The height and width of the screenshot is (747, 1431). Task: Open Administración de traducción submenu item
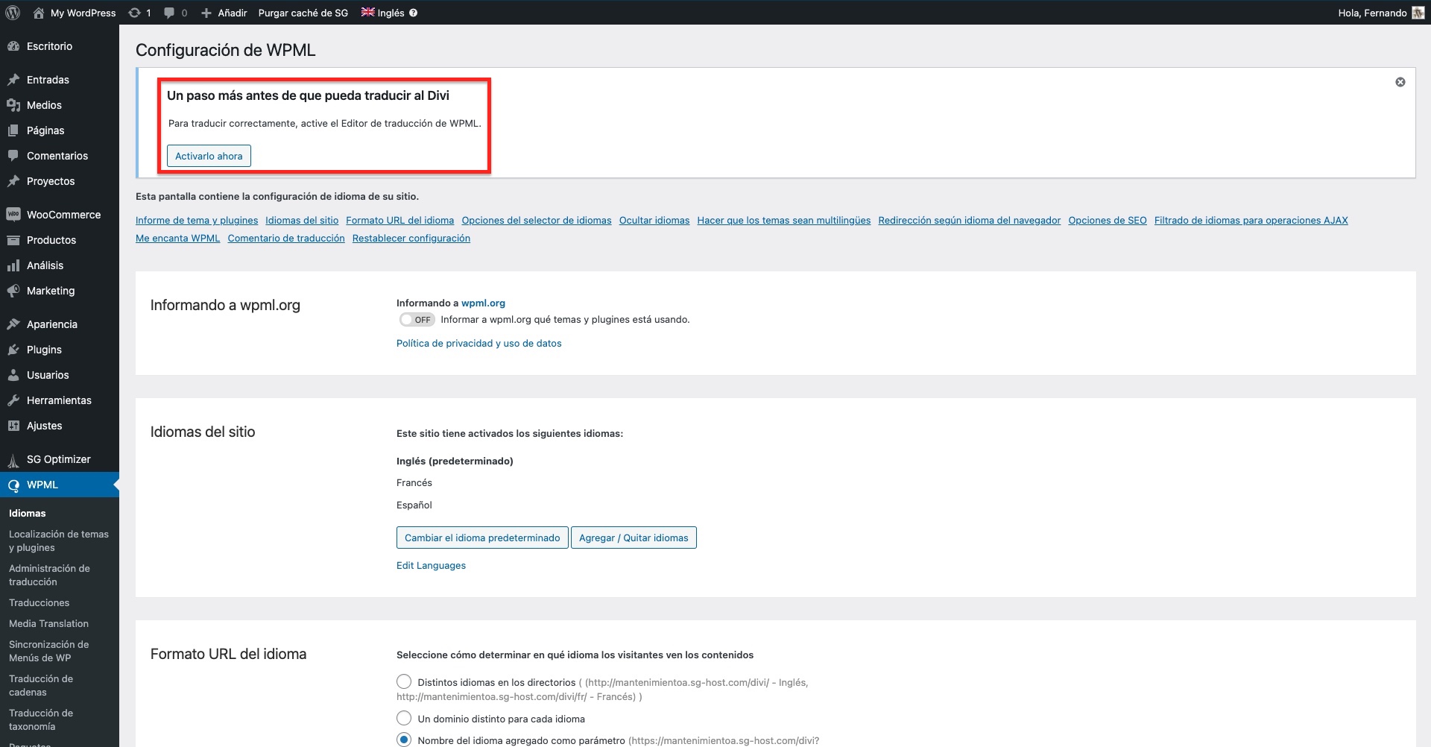point(49,575)
